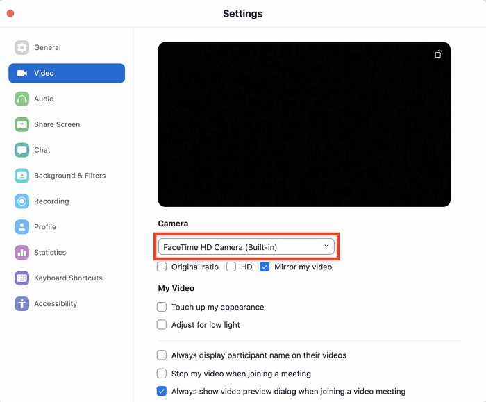Click the Audio headphones icon
This screenshot has height=402, width=486.
(x=22, y=99)
